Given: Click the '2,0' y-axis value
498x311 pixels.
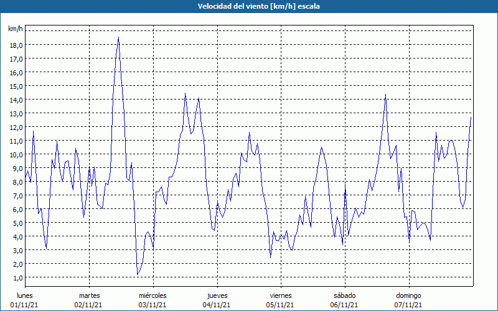Looking at the screenshot, I should (18, 264).
